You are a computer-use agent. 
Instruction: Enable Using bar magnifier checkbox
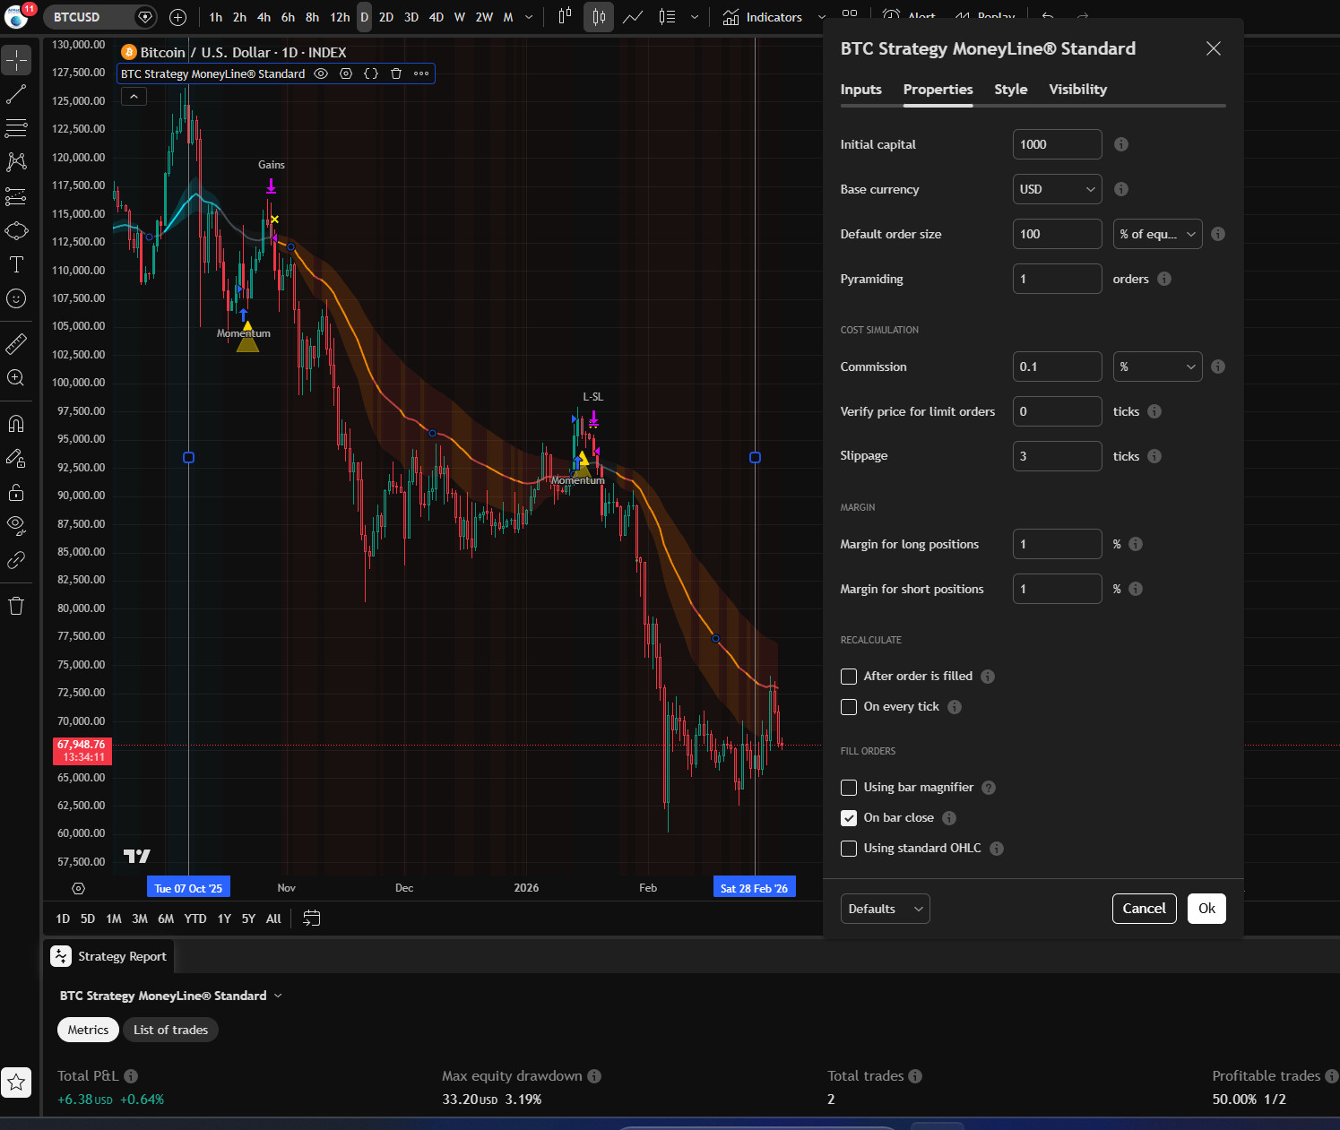849,788
